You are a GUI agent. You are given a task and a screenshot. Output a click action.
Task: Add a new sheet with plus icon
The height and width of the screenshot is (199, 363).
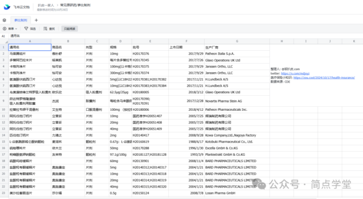pyautogui.click(x=36, y=20)
